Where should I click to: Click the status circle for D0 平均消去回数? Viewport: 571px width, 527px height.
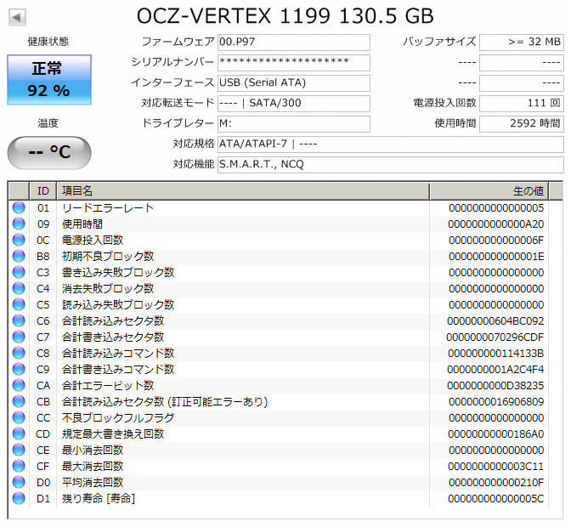(x=19, y=482)
